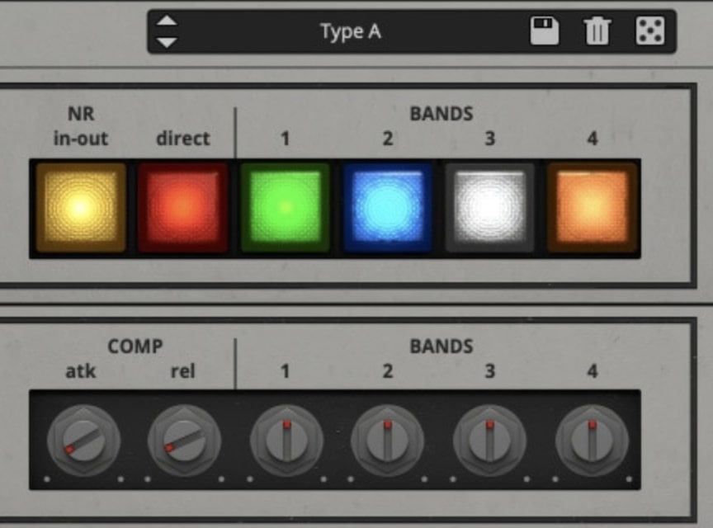Click the band 2 level knob
The image size is (713, 528).
[x=387, y=441]
